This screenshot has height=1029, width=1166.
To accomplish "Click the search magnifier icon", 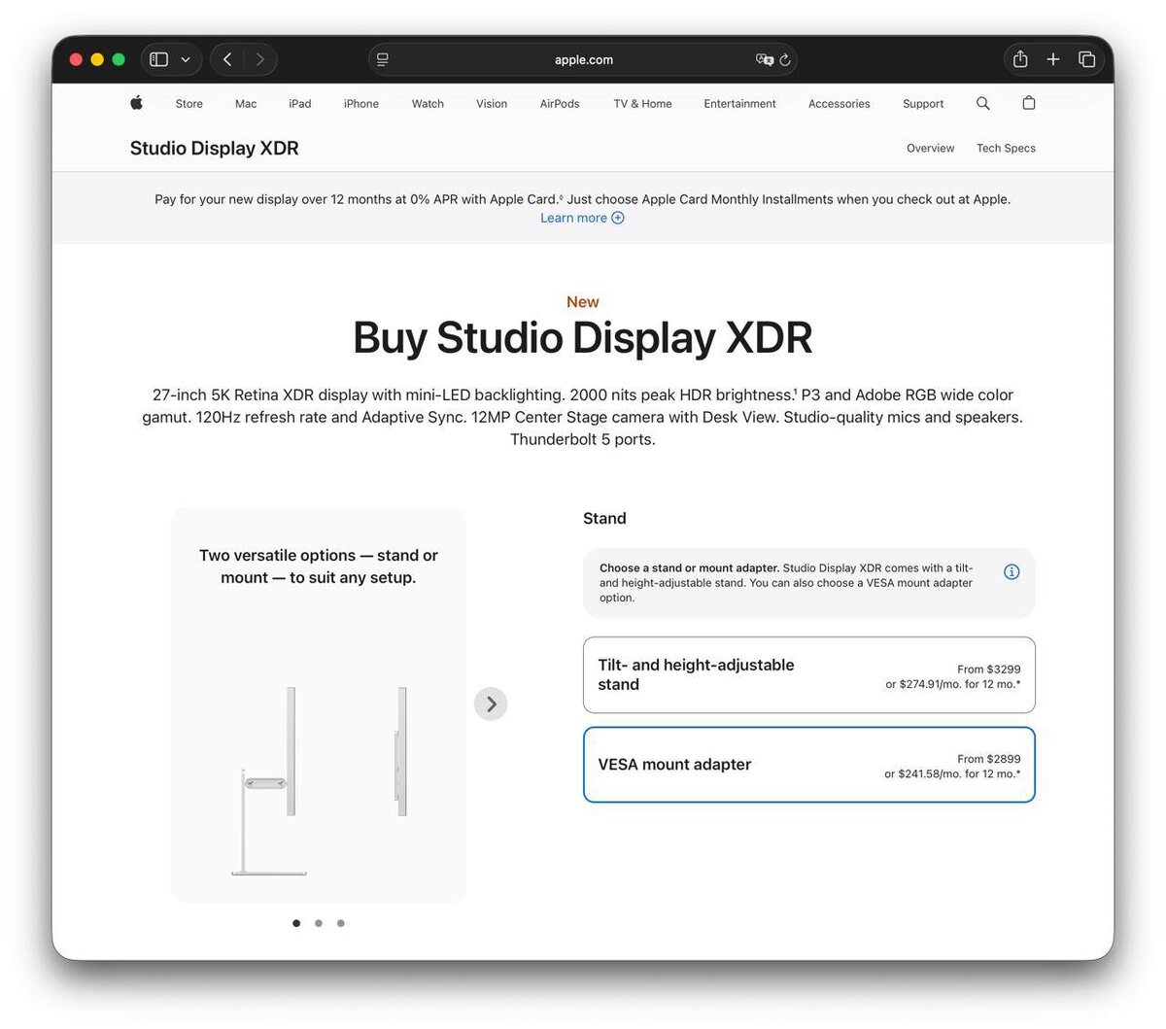I will pyautogui.click(x=983, y=103).
